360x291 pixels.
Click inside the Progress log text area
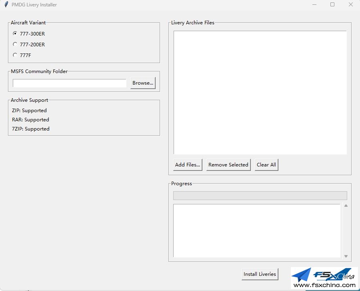(x=257, y=230)
